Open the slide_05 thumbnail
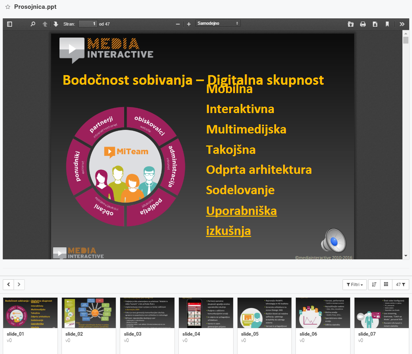 264,313
